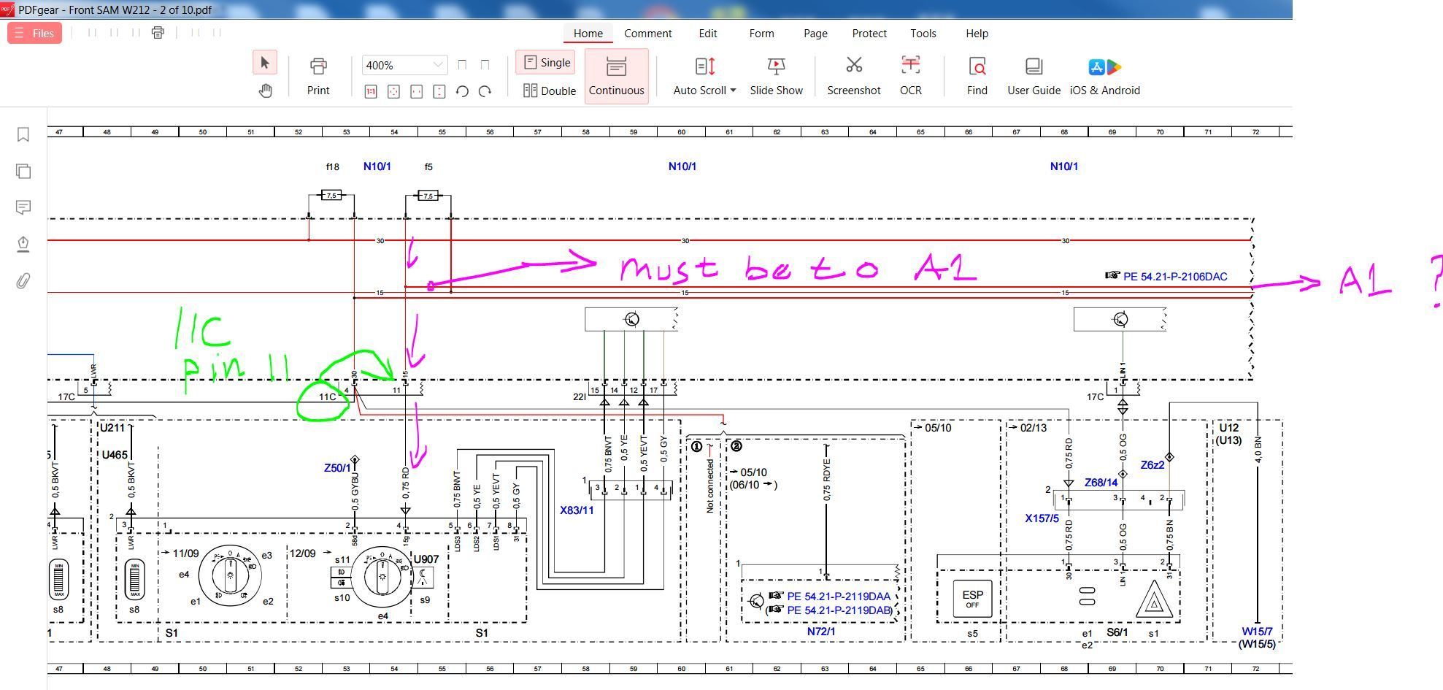Expand the Auto Scroll options arrow

pyautogui.click(x=733, y=91)
